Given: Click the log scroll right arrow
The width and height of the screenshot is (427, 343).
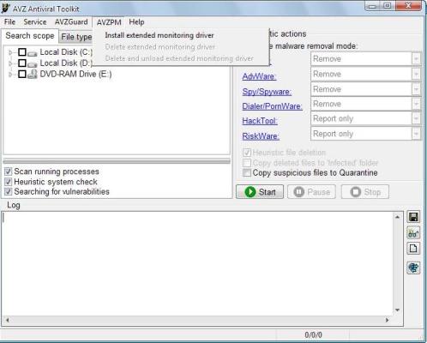Looking at the screenshot, I should (x=388, y=320).
